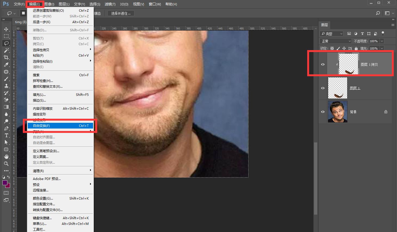The width and height of the screenshot is (397, 232).
Task: Select the Eyedropper tool
Action: (6, 65)
